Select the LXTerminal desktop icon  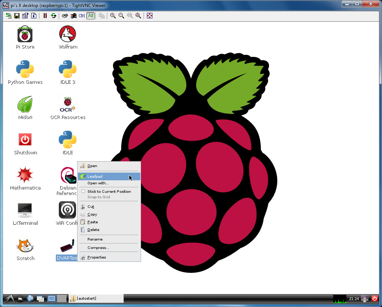pyautogui.click(x=25, y=214)
